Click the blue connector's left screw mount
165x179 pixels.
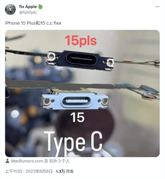pyautogui.click(x=47, y=101)
